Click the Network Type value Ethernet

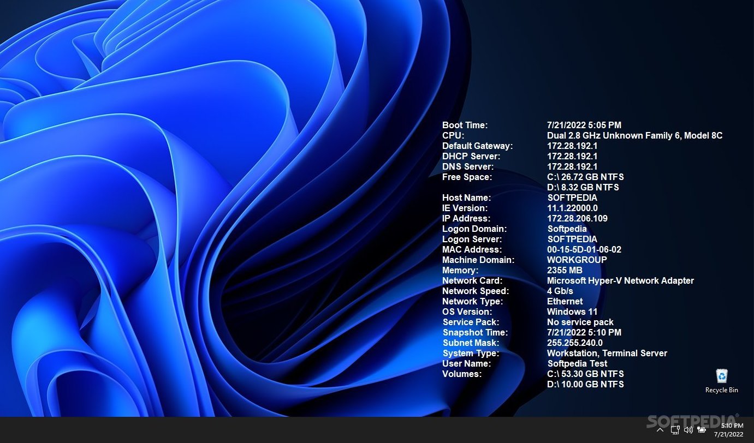pos(565,301)
